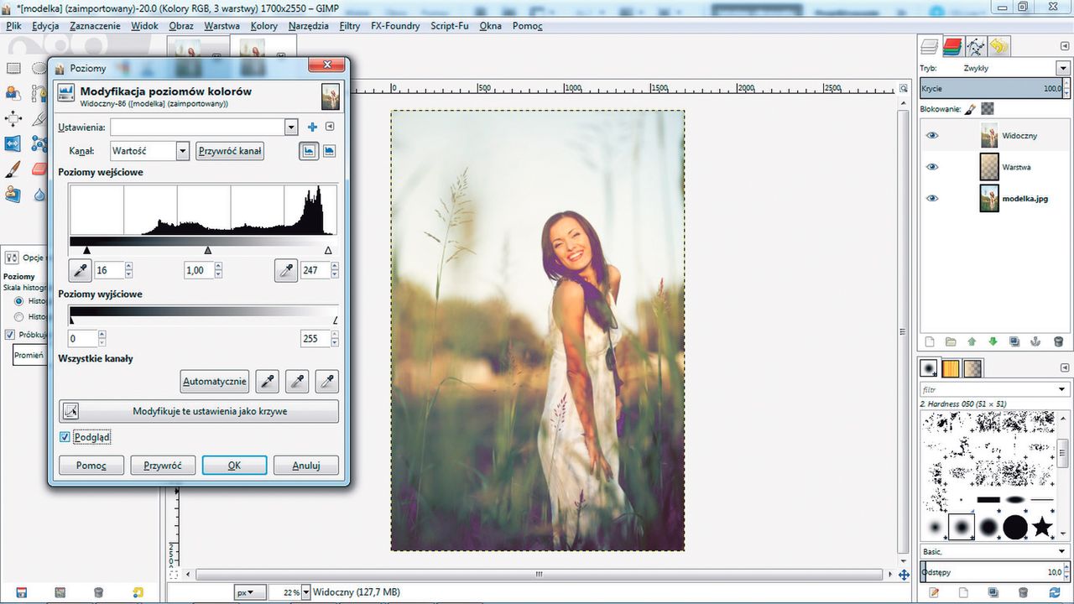The height and width of the screenshot is (604, 1074).
Task: Confirm Levels with OK button
Action: pos(234,465)
